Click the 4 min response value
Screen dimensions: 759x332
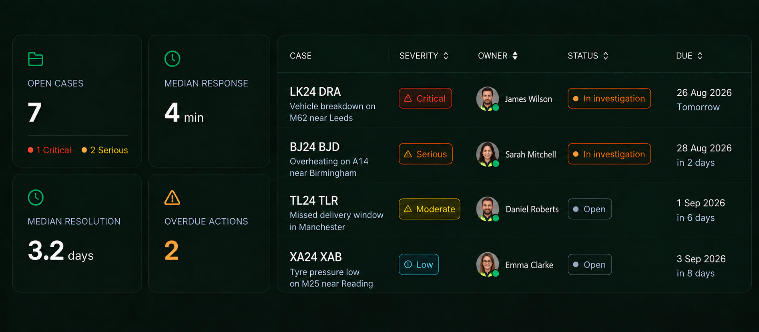(x=184, y=113)
